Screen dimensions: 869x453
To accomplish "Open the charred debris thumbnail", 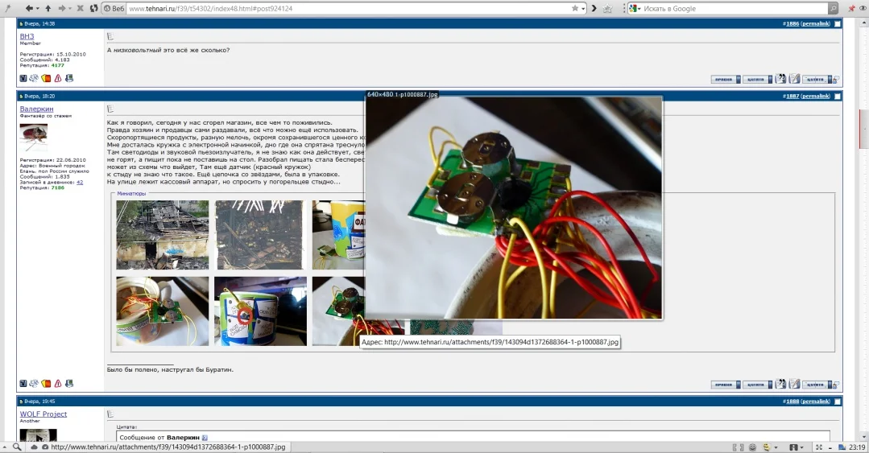I will pyautogui.click(x=260, y=235).
